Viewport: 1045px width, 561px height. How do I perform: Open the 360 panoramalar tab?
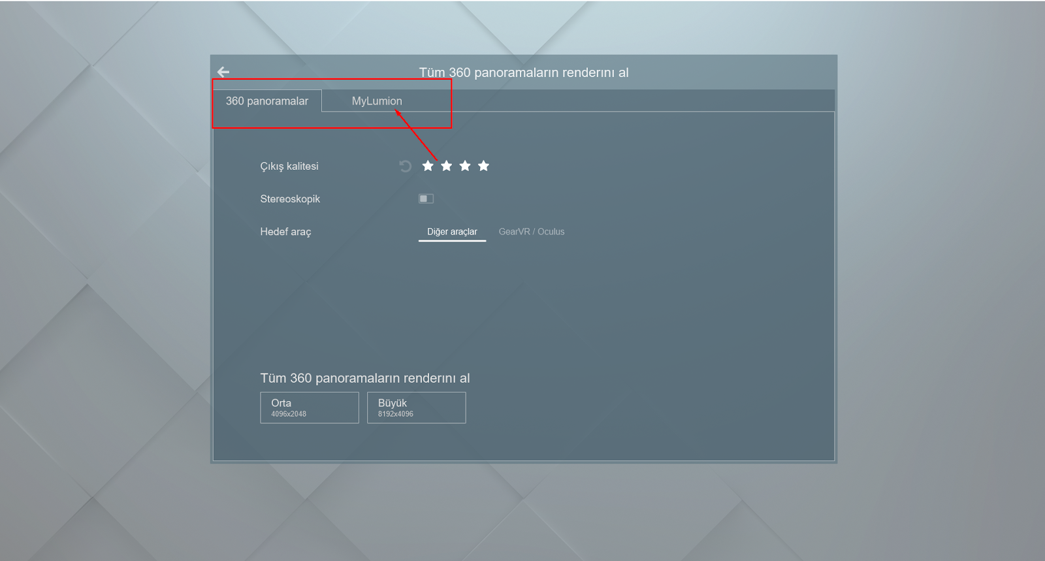click(x=267, y=101)
